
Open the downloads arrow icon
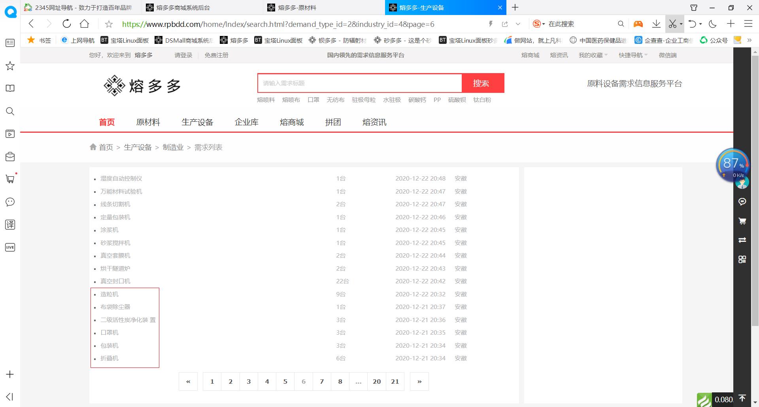656,24
